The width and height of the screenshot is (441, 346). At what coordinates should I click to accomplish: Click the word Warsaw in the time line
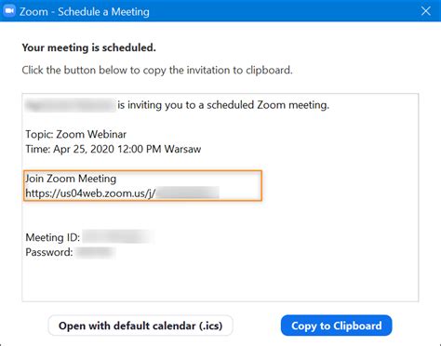click(182, 149)
